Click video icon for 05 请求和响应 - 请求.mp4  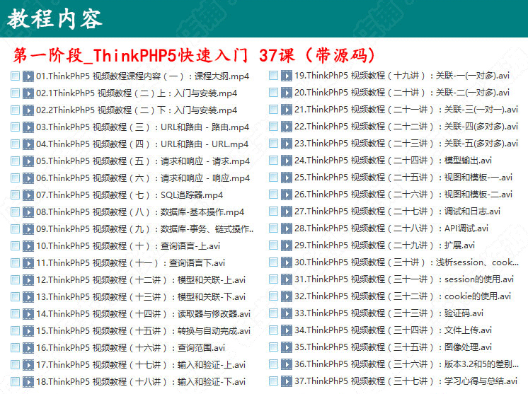(28, 161)
